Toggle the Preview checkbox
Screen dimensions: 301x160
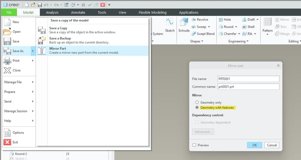click(194, 145)
